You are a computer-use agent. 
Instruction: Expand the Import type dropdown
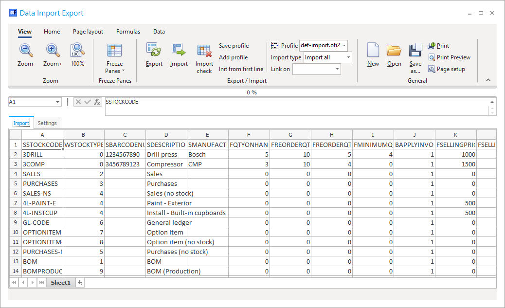tap(348, 57)
